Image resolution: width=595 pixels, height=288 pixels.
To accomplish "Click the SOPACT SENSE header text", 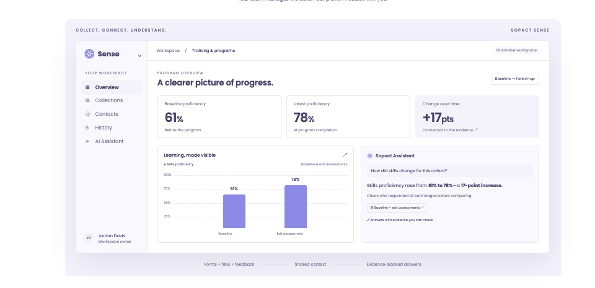I will [530, 30].
